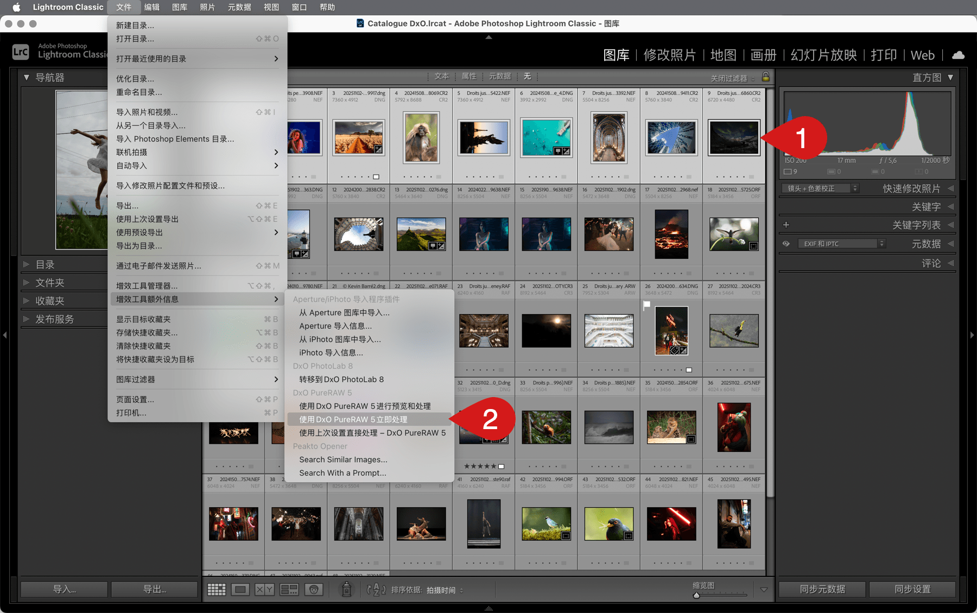The height and width of the screenshot is (613, 977).
Task: Open the lens correction preset dropdown
Action: [820, 188]
